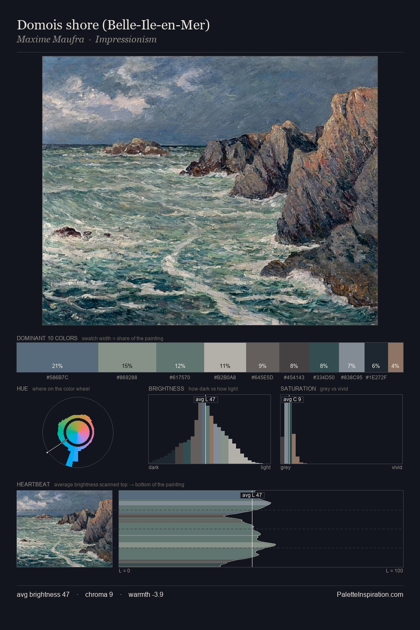Select the 4% tan brown swatch
Viewport: 420px width, 630px height.
pyautogui.click(x=396, y=357)
